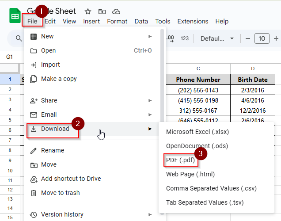Viewport: 281px width, 221px height.
Task: Open the Default font dropdown
Action: pyautogui.click(x=217, y=38)
